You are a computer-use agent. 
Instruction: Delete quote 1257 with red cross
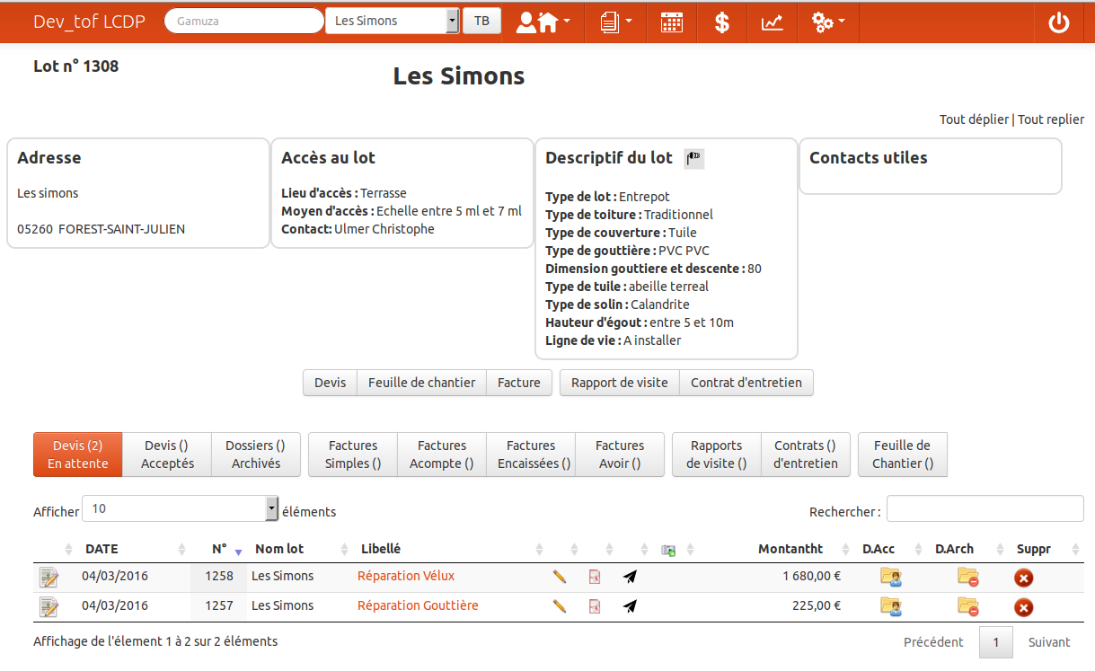(1023, 608)
